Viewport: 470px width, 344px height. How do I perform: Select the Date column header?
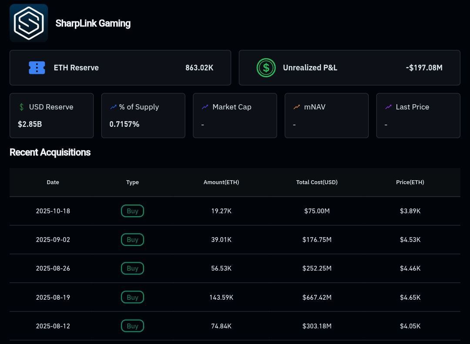coord(53,182)
